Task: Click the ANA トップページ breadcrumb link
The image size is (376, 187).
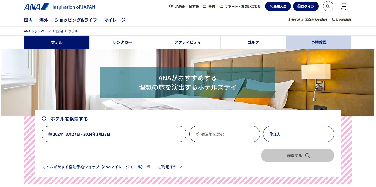Action: coord(37,31)
